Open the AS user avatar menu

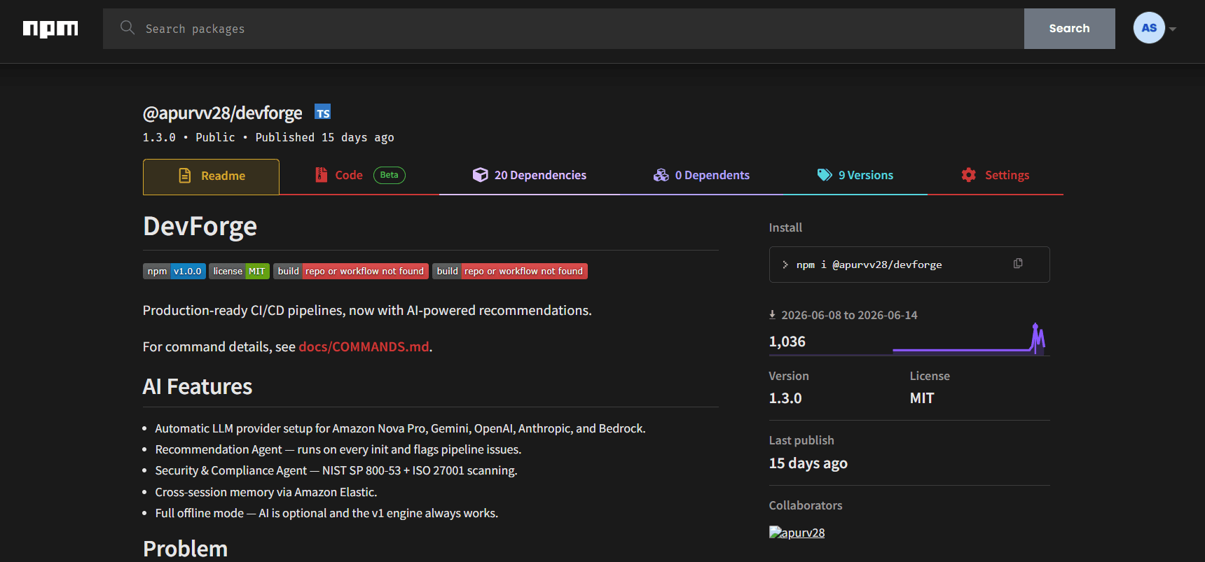pos(1149,28)
